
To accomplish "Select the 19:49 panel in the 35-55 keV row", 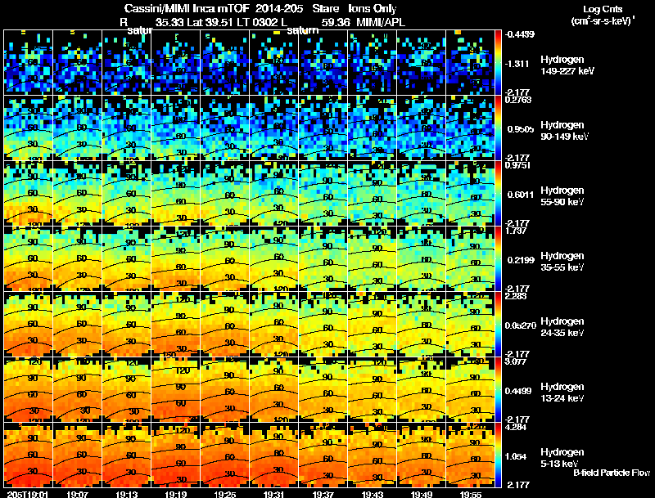I will click(421, 258).
